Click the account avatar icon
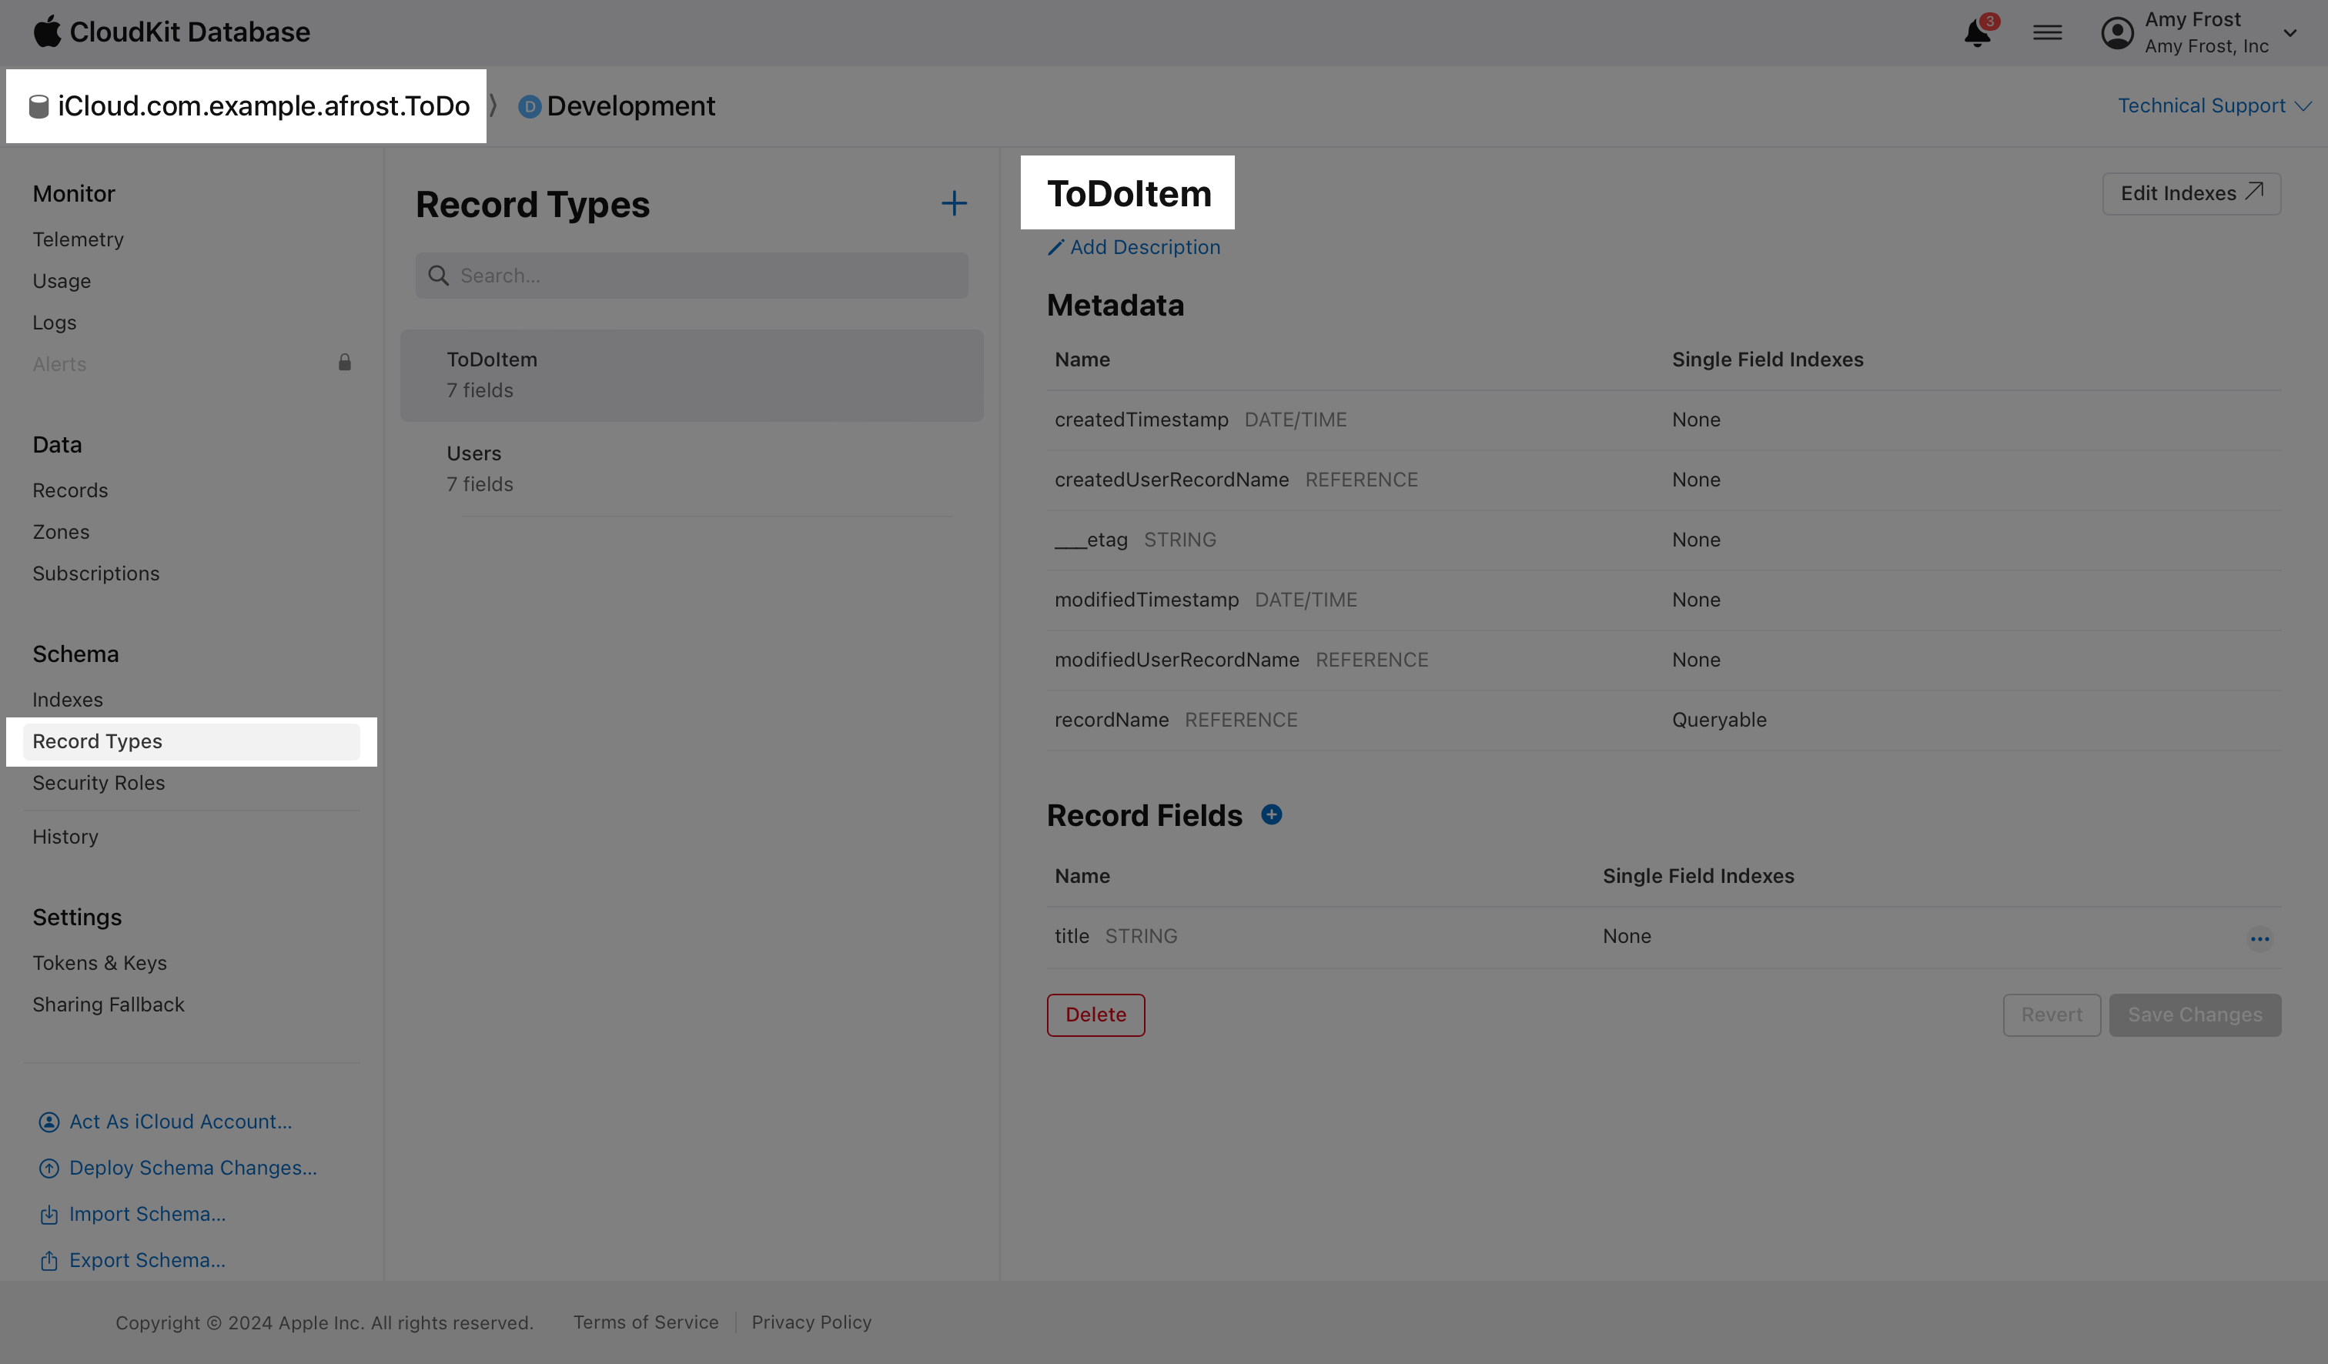Screen dimensions: 2328x1364 [x=2116, y=33]
